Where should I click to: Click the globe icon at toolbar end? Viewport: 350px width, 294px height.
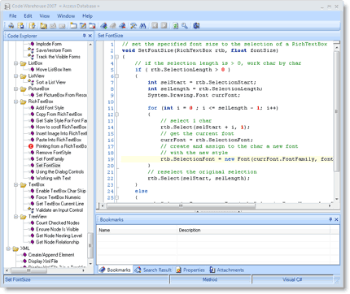tap(196, 26)
